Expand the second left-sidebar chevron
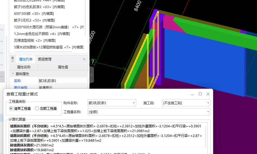The height and width of the screenshot is (154, 257). pyautogui.click(x=2, y=41)
